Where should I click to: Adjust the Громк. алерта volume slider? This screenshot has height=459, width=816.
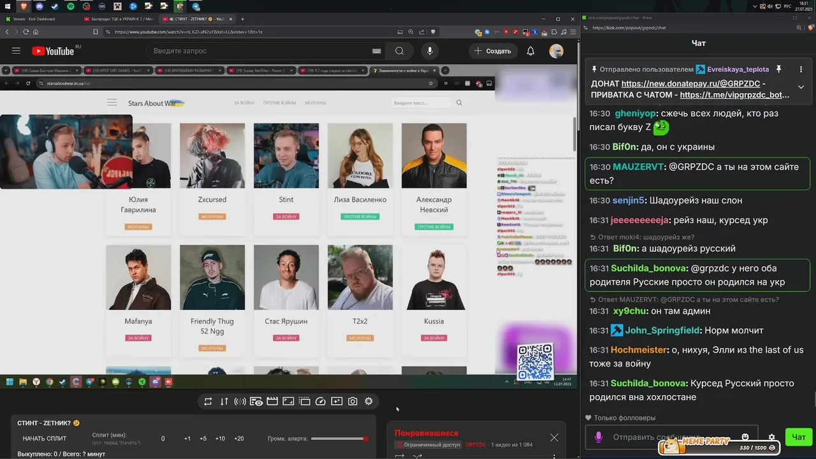point(339,439)
